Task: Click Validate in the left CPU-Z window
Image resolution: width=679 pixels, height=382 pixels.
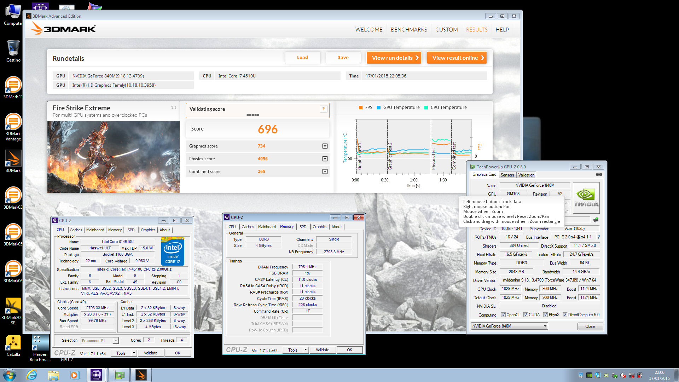Action: click(x=151, y=353)
